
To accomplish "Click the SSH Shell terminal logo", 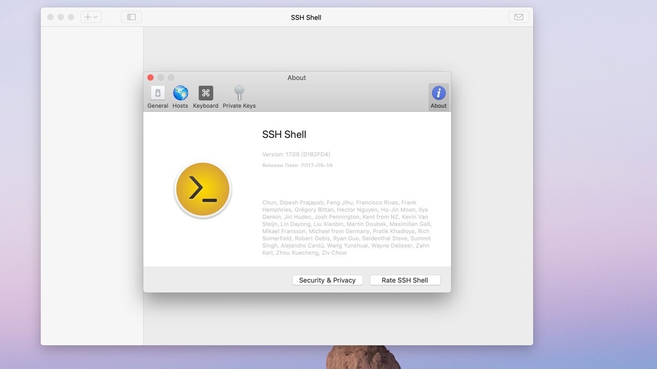I will point(203,190).
